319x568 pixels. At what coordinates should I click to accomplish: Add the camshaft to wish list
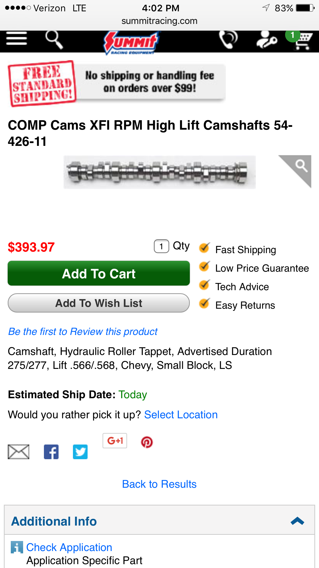click(99, 303)
